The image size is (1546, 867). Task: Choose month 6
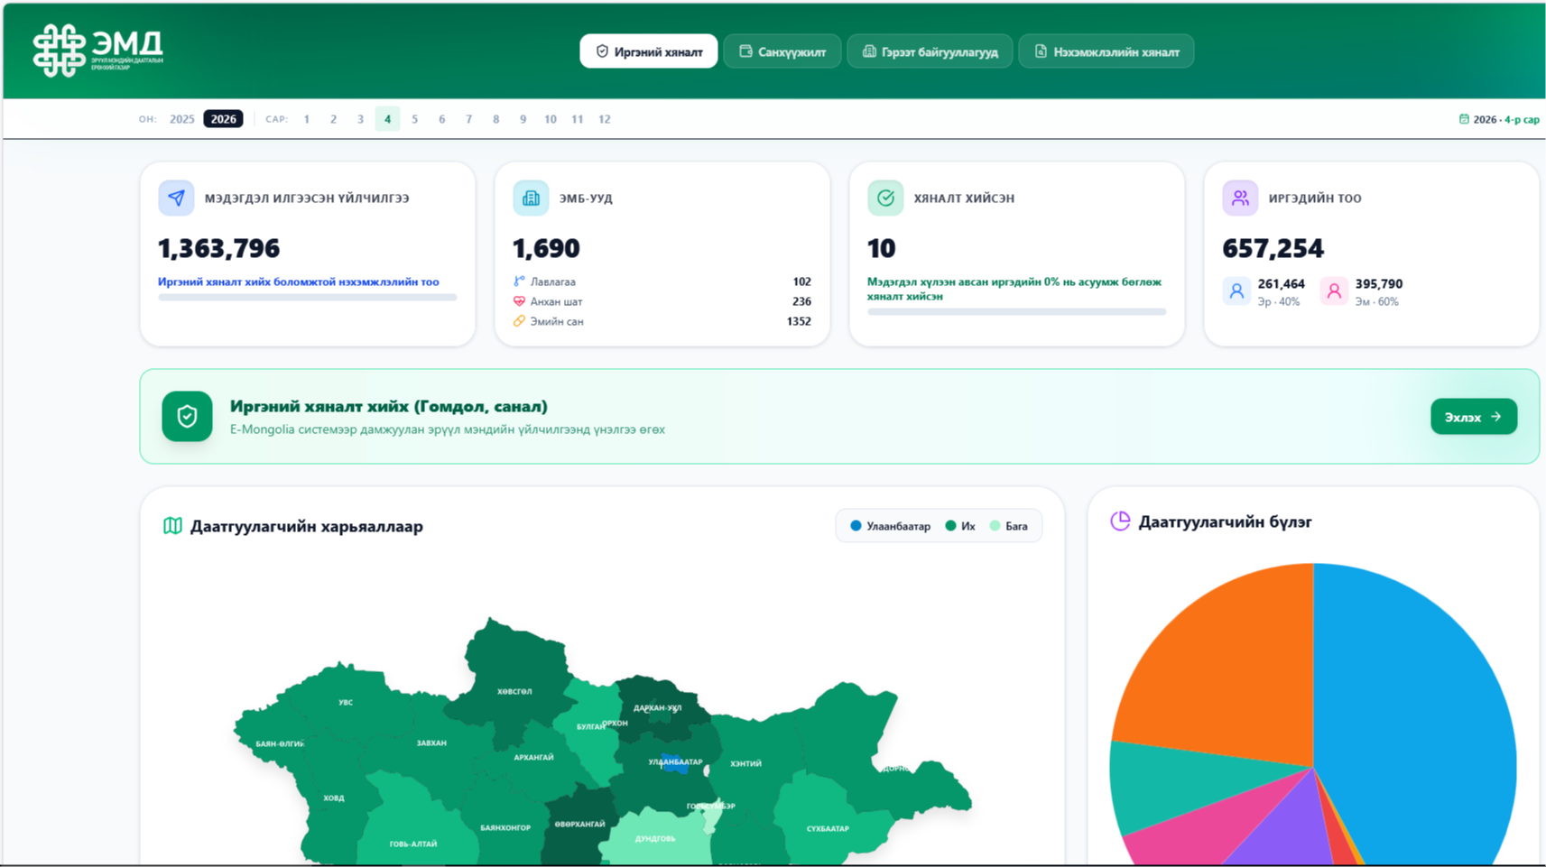(x=442, y=119)
